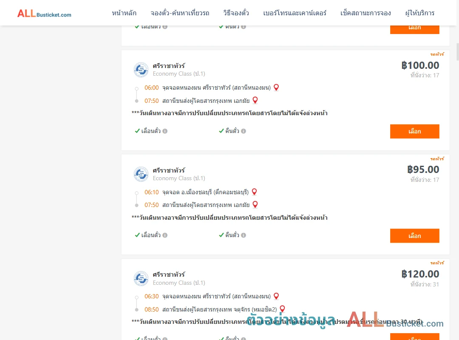Open เช็คสถานะการจอง menu item

365,13
